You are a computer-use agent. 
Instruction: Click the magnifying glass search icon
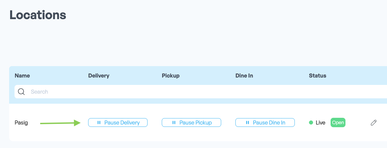click(22, 92)
